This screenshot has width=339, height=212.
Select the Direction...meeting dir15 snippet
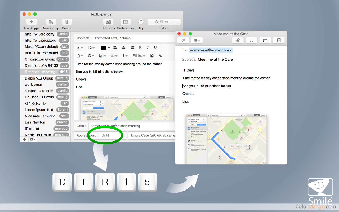pos(45,72)
